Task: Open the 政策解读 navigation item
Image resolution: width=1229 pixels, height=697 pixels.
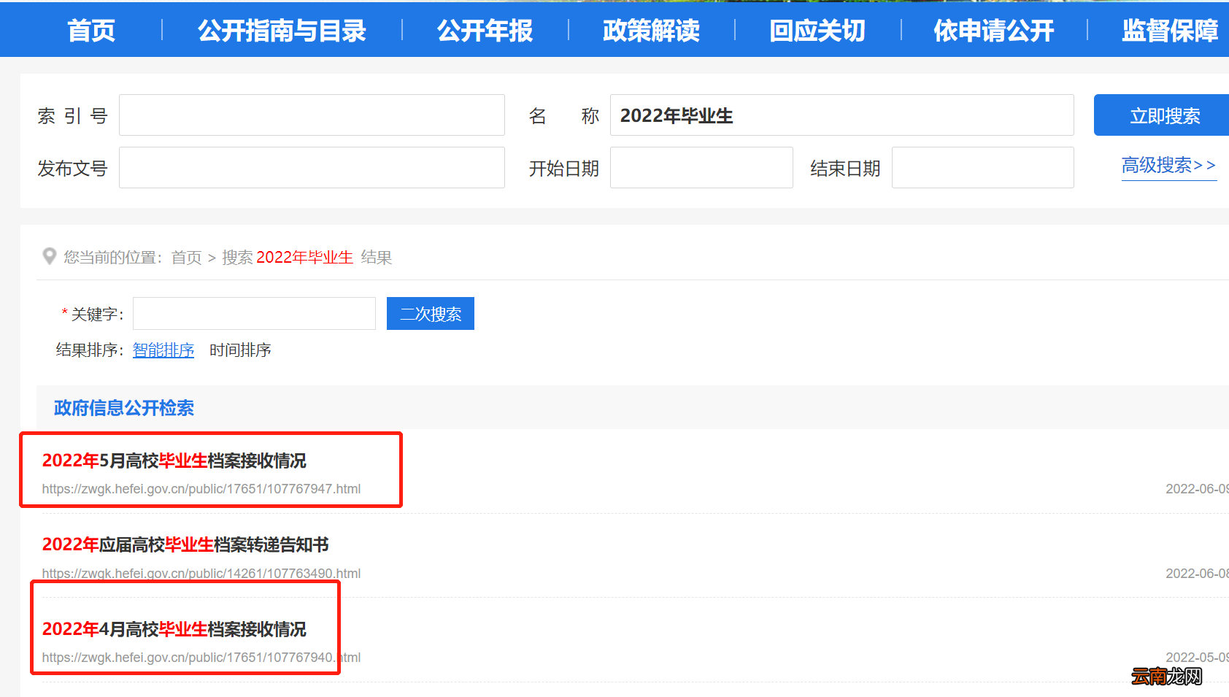Action: 652,31
